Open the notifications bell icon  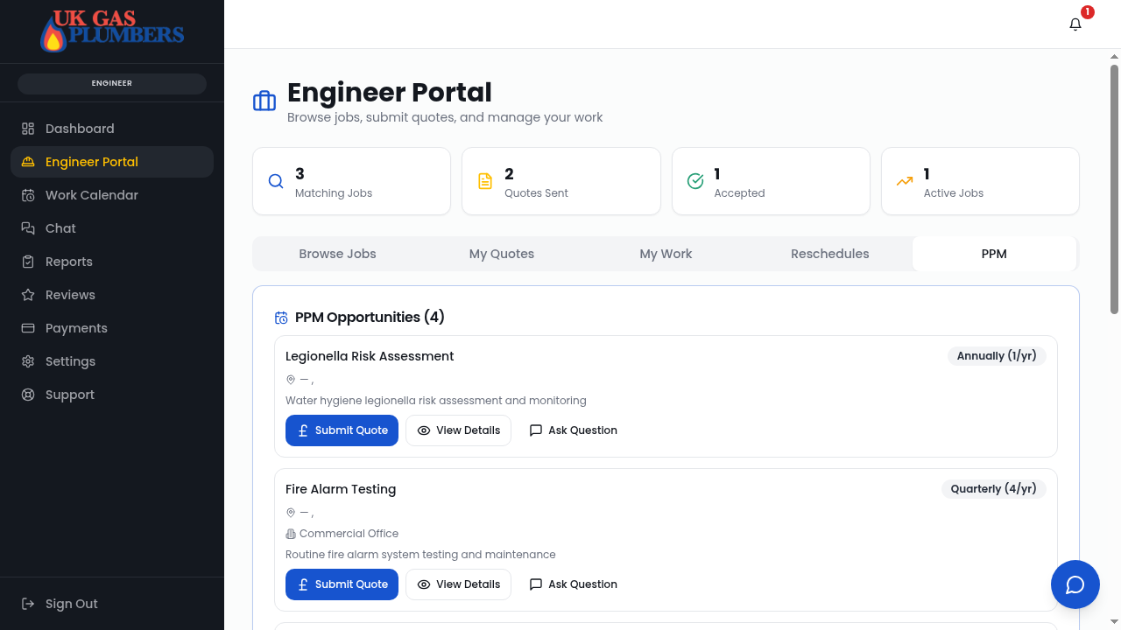pos(1075,24)
